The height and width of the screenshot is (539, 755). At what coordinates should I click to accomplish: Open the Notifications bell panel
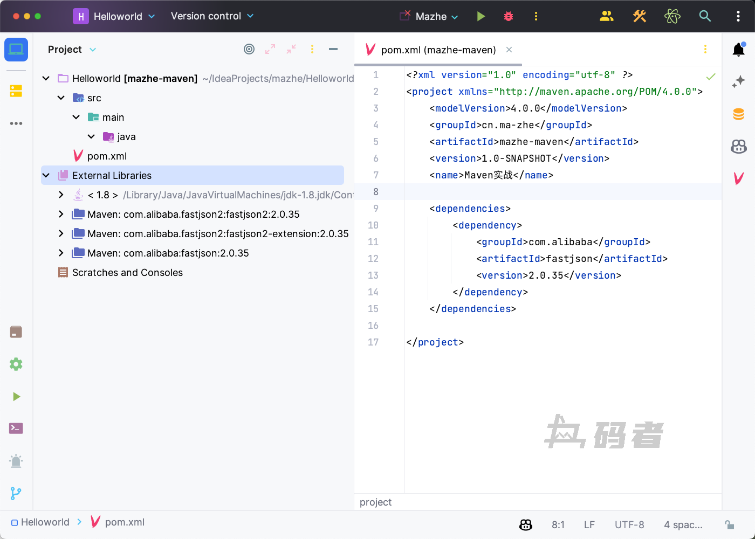738,50
